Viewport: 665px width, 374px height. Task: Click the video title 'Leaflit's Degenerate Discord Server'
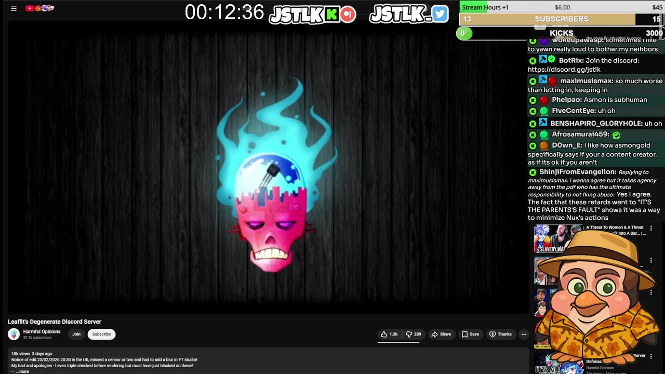pyautogui.click(x=55, y=322)
